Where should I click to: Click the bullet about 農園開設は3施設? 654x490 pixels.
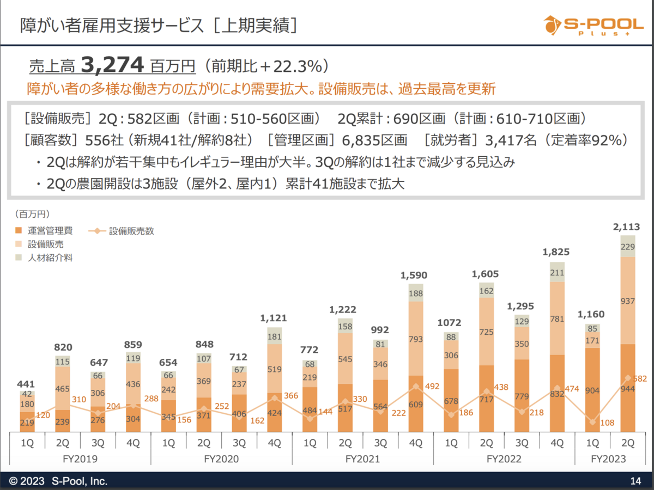pyautogui.click(x=221, y=183)
